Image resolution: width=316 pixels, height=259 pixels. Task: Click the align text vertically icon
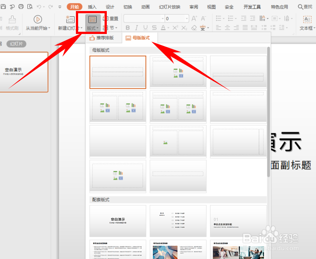pyautogui.click(x=274, y=19)
